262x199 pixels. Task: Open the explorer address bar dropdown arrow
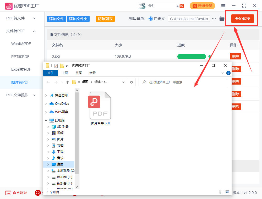123,82
